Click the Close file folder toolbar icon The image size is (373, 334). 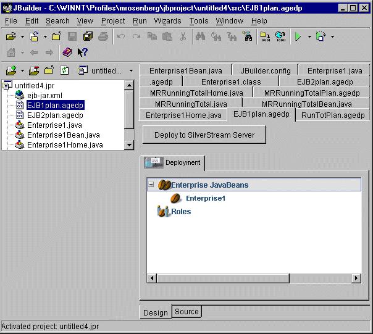pyautogui.click(x=57, y=36)
